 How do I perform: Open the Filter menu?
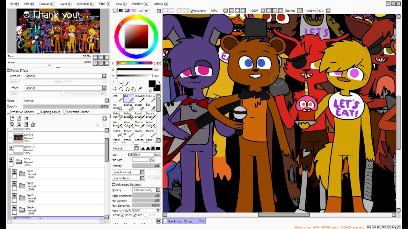tap(105, 4)
